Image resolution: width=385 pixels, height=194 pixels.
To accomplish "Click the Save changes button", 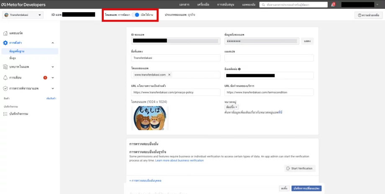I will click(306, 189).
